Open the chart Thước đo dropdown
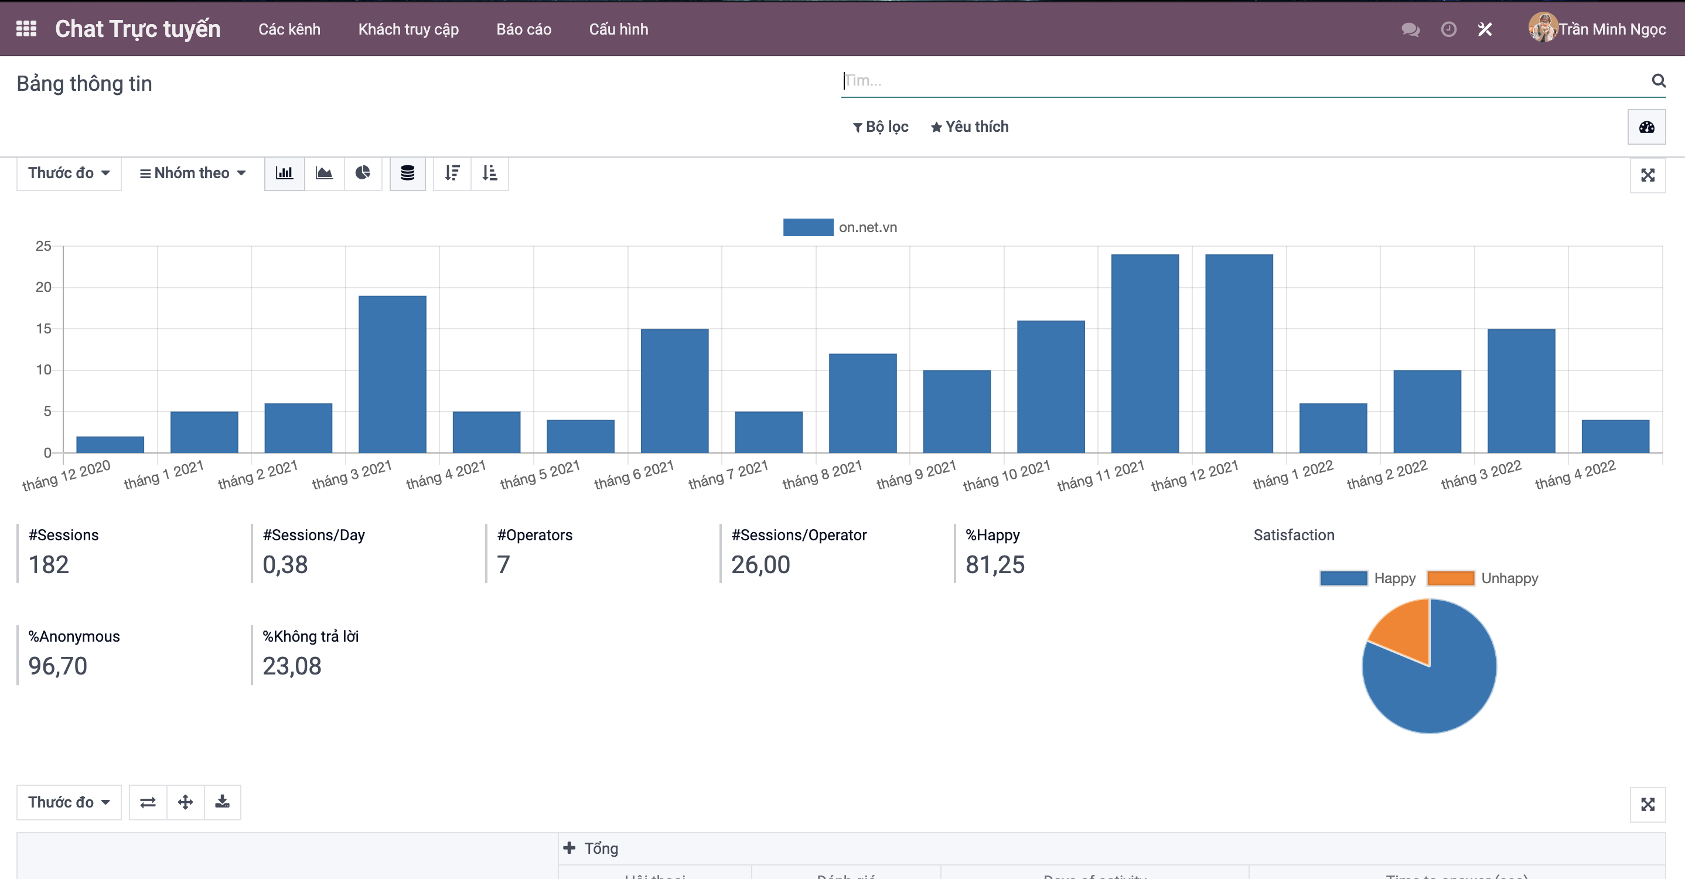 (68, 173)
